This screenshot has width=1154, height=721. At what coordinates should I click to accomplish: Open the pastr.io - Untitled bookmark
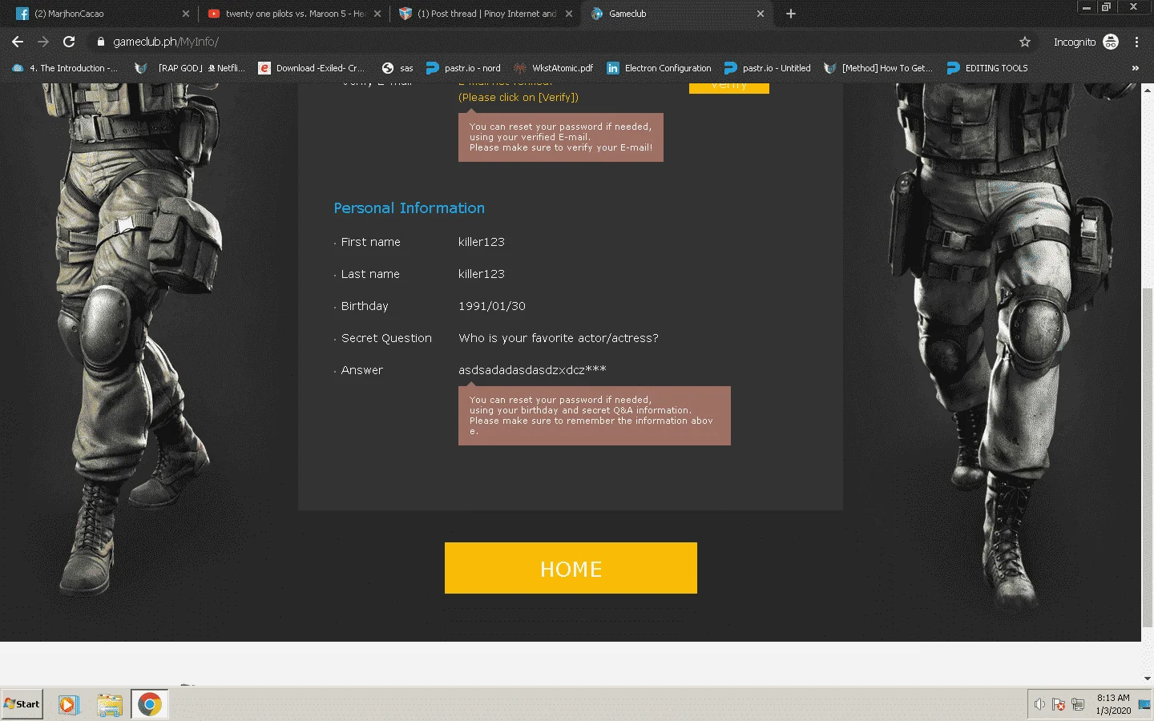[x=768, y=68]
